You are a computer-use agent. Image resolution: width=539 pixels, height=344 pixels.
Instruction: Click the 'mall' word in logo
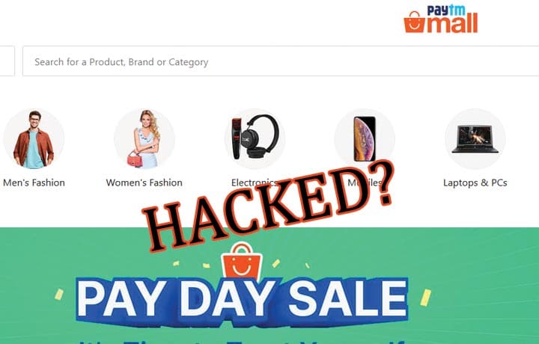452,24
